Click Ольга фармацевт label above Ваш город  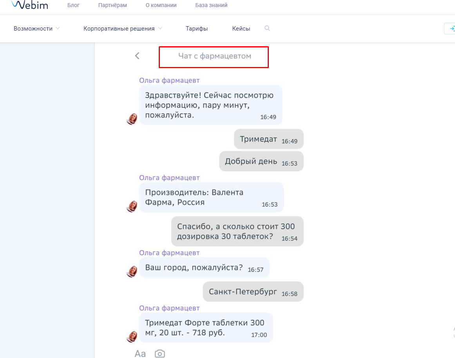tap(169, 253)
